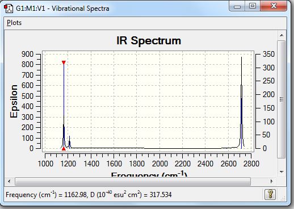Click the IR Spectrum plot title

[149, 40]
